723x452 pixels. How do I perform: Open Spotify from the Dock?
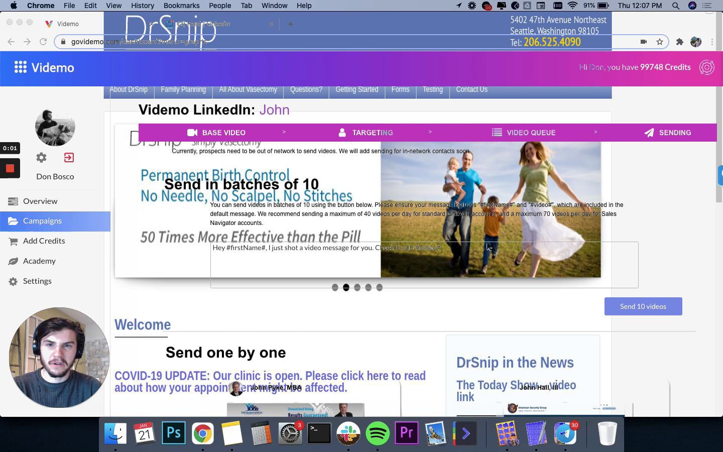378,433
